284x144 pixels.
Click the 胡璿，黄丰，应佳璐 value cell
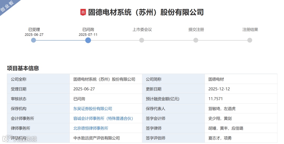[x=241, y=128]
